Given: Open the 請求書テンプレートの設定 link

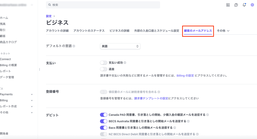Looking at the screenshot, I should (151, 98).
